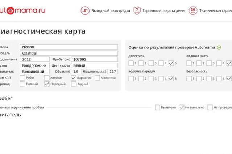Check Ходовая часть rating box 2
The height and width of the screenshot is (154, 232).
pos(199,63)
